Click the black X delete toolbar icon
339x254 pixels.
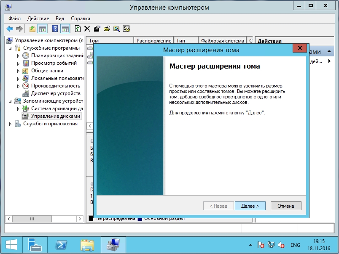(87, 29)
